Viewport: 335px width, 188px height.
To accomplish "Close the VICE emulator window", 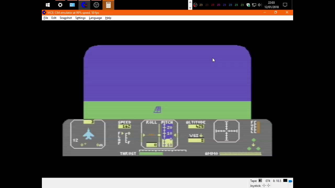I will [287, 13].
